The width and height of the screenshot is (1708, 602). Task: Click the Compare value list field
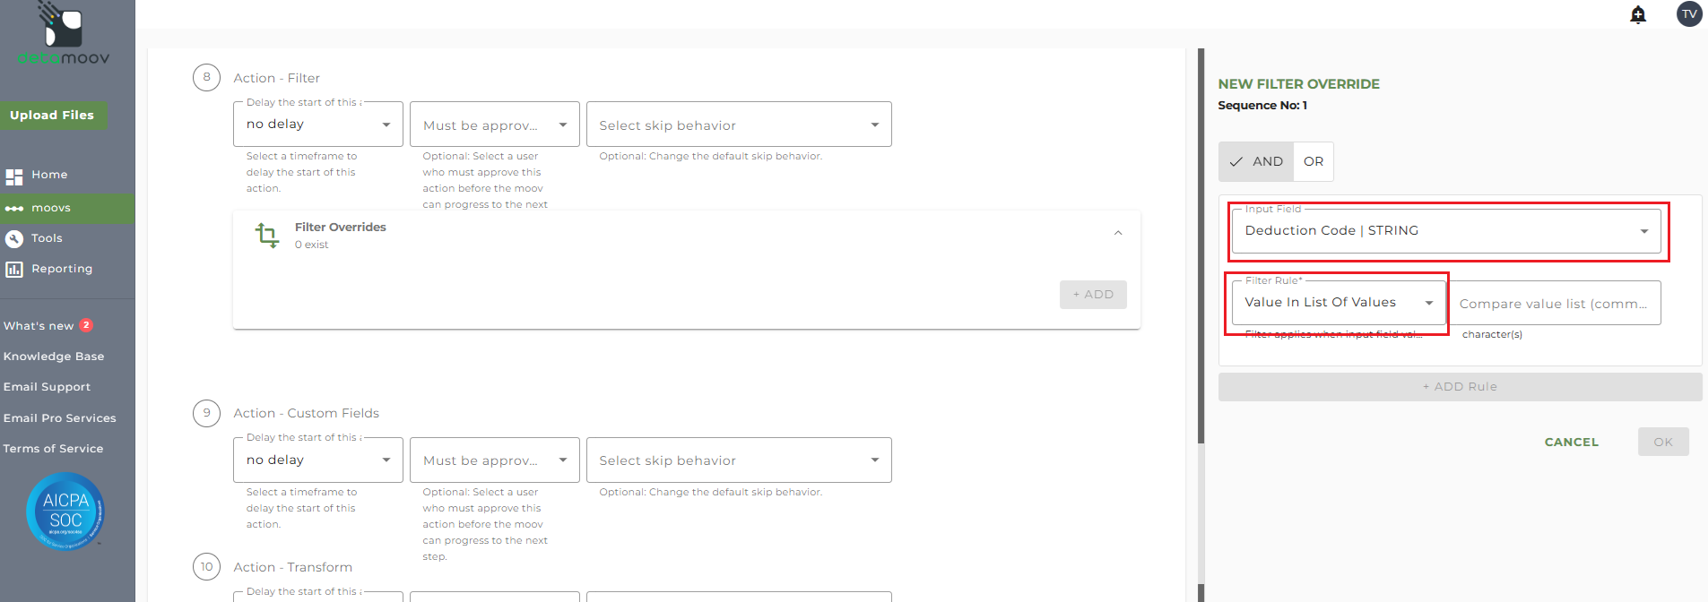point(1554,304)
